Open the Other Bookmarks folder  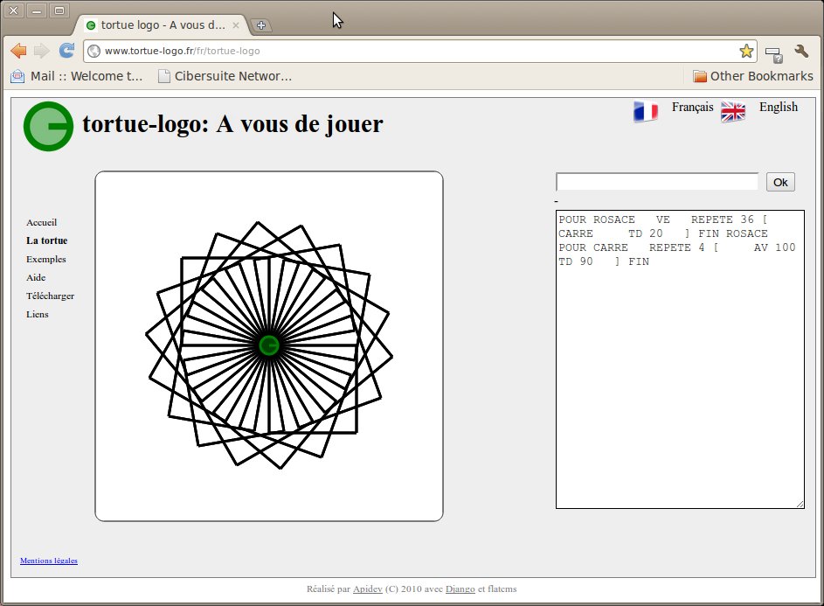[752, 76]
